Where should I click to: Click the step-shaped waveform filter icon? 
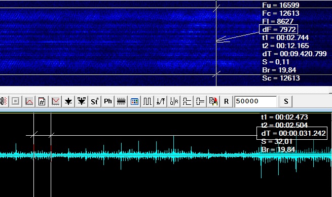187,101
